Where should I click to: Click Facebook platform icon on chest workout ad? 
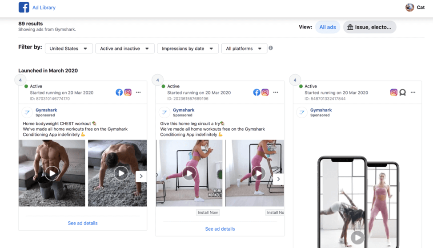point(119,92)
